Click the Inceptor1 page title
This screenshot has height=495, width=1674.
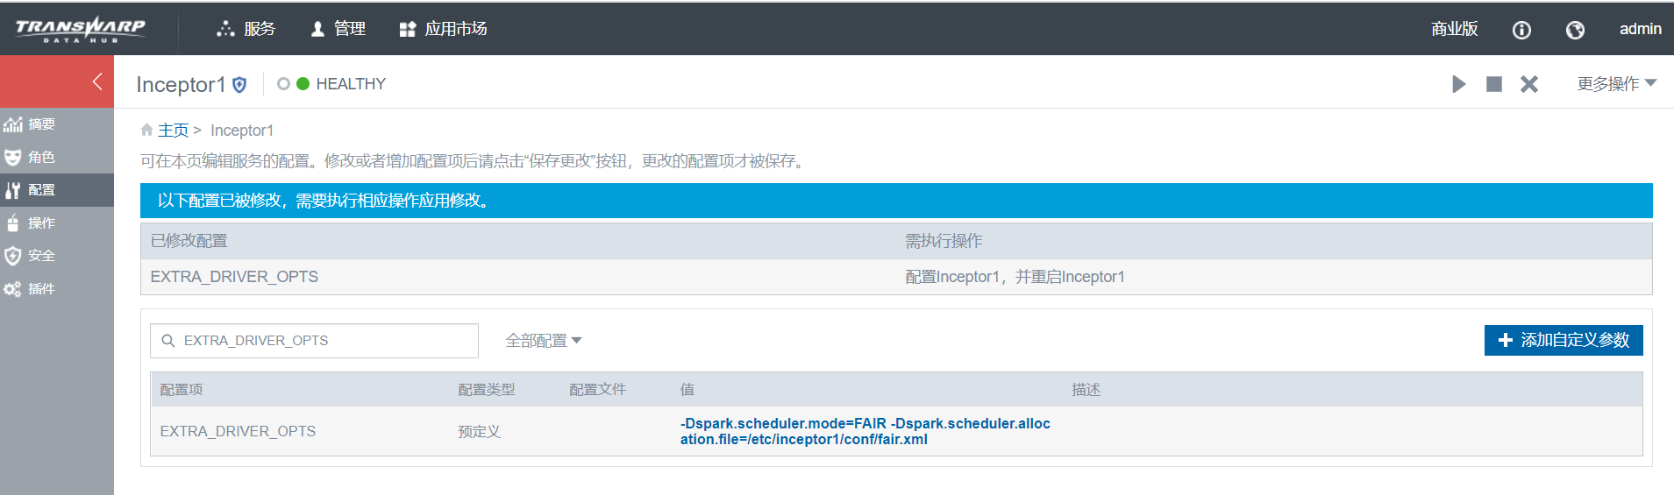(181, 84)
